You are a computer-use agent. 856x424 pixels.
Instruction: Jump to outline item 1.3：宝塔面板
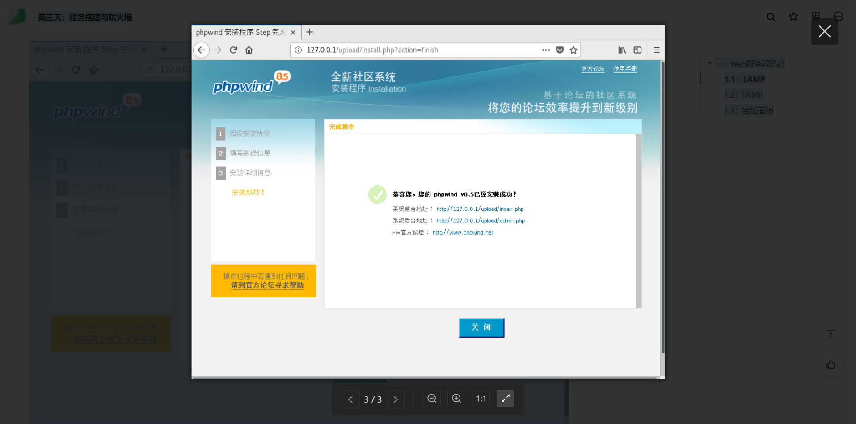749,111
